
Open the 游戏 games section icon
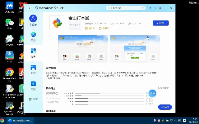click(x=33, y=67)
